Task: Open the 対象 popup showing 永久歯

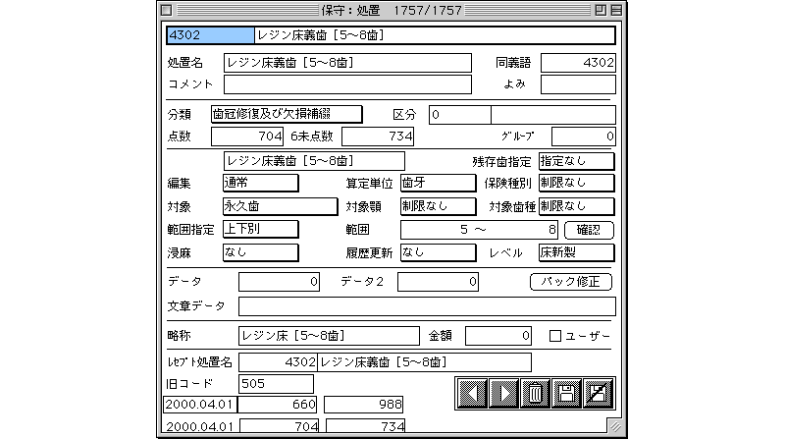Action: 260,206
